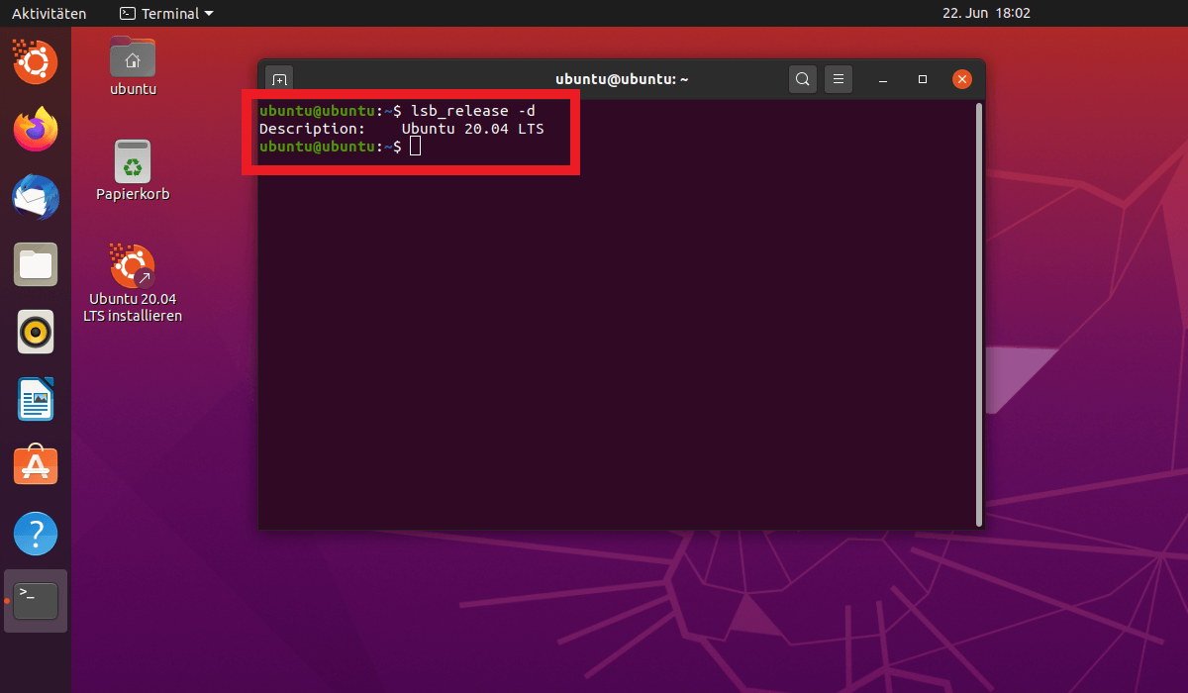The width and height of the screenshot is (1188, 693).
Task: Open the clock showing 22. Jun 18:02
Action: click(986, 14)
